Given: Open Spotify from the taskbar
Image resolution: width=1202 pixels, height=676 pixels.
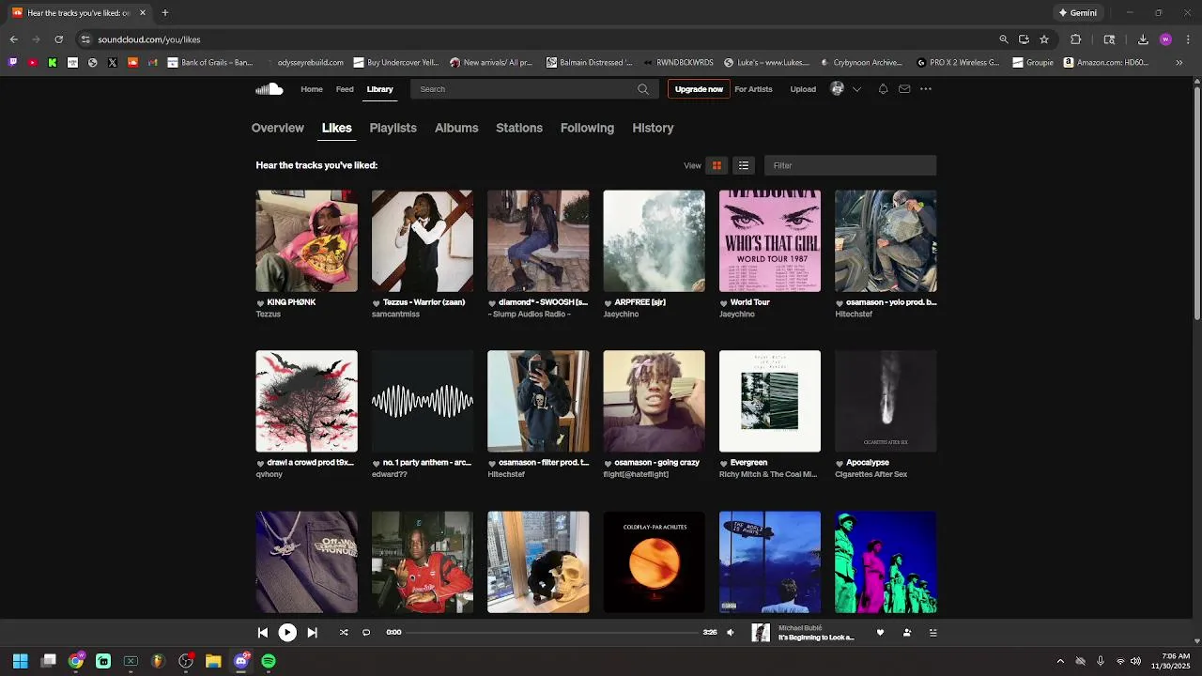Looking at the screenshot, I should (x=269, y=661).
